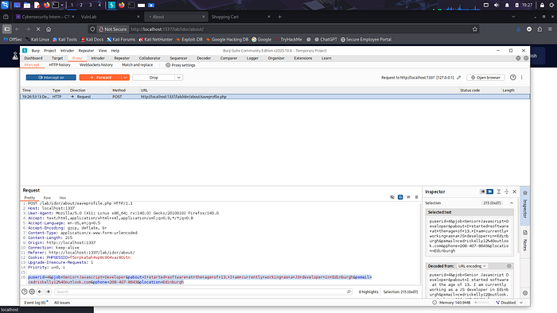This screenshot has height=313, width=557.
Task: Open the Disabled status dropdown chevron
Action: [521, 303]
